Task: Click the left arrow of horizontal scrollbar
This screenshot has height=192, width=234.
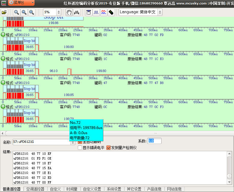Action: [2, 133]
